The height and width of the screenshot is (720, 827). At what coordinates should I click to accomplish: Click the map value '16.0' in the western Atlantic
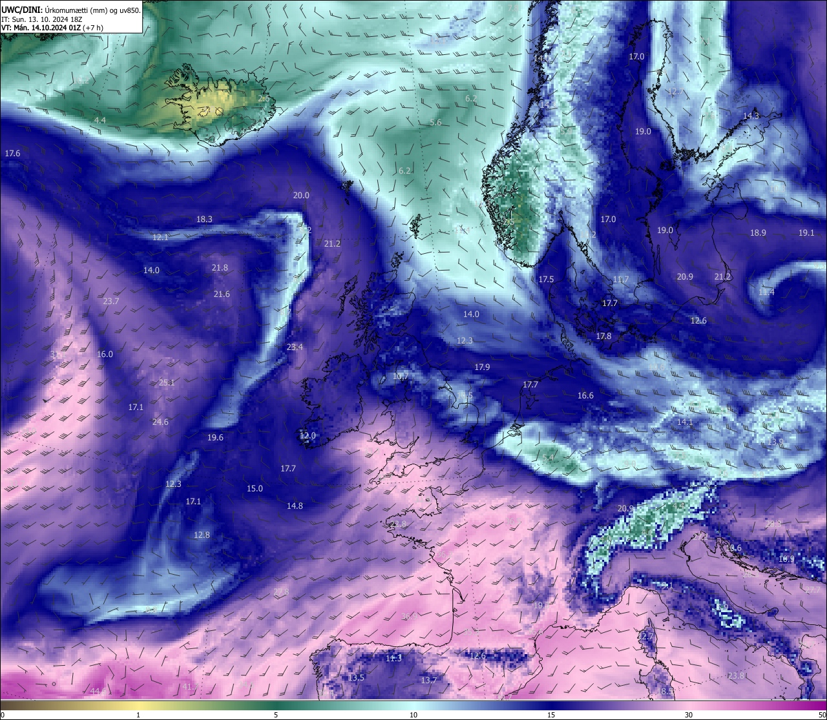coord(105,354)
